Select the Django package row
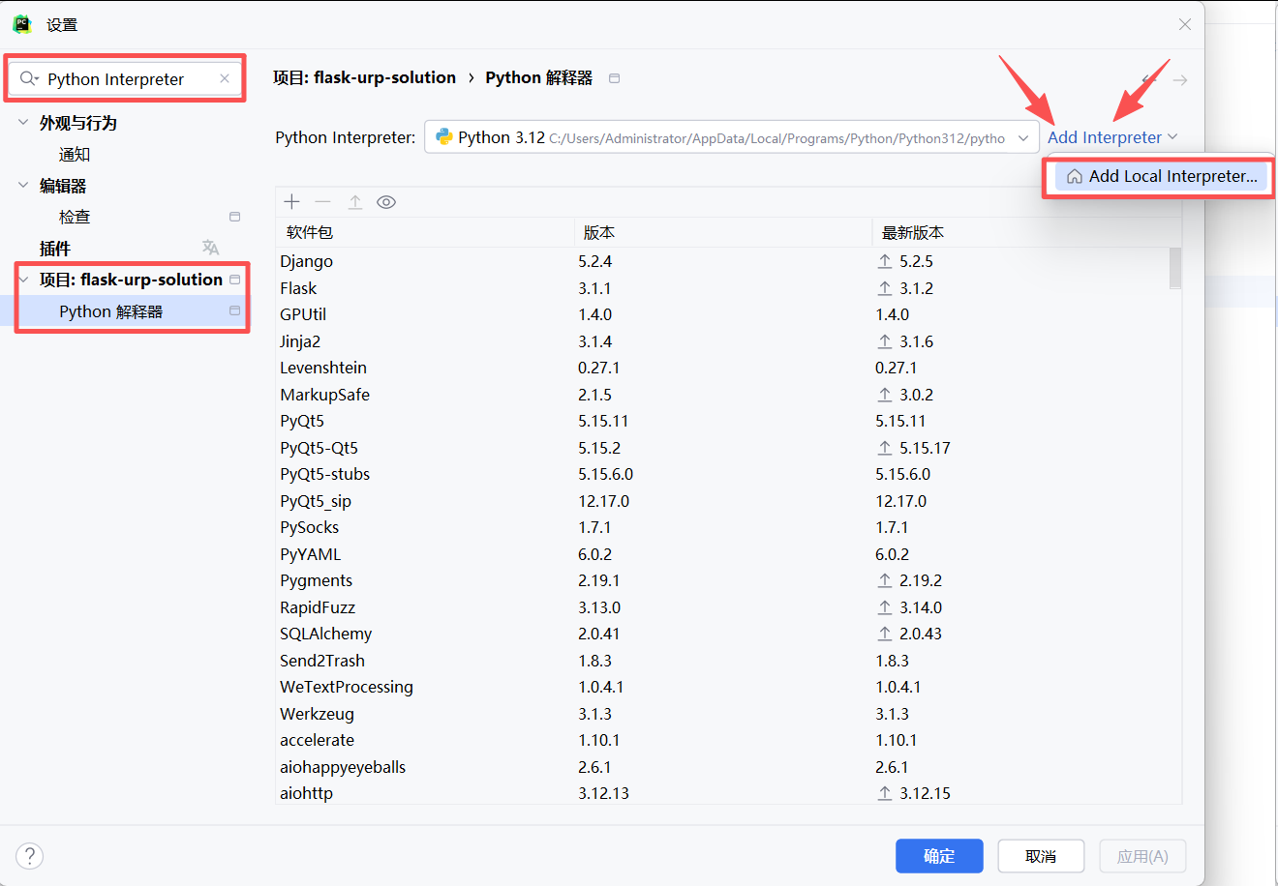The height and width of the screenshot is (886, 1278). (x=722, y=261)
